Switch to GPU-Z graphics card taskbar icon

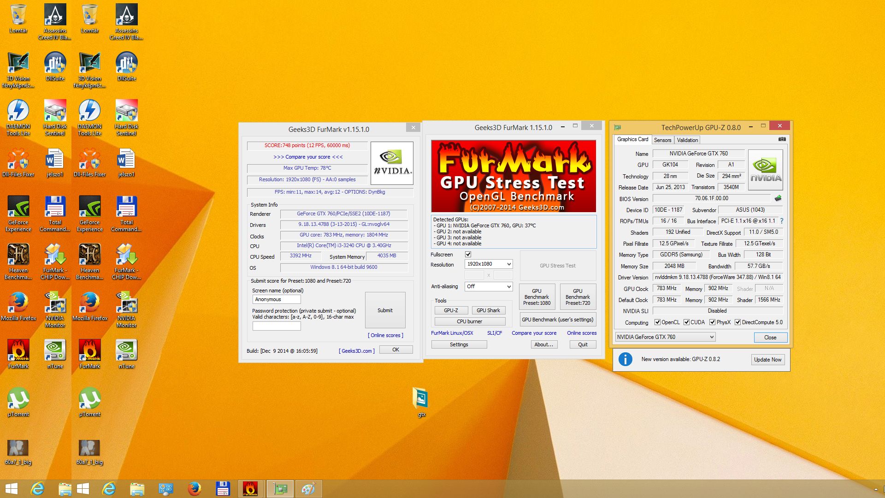pos(280,489)
